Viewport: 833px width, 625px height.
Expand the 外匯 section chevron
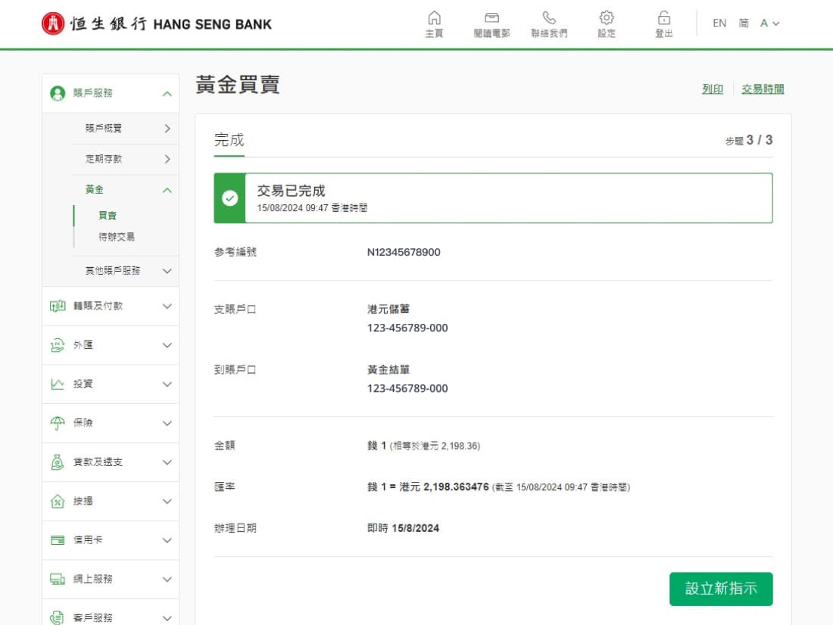coord(167,346)
